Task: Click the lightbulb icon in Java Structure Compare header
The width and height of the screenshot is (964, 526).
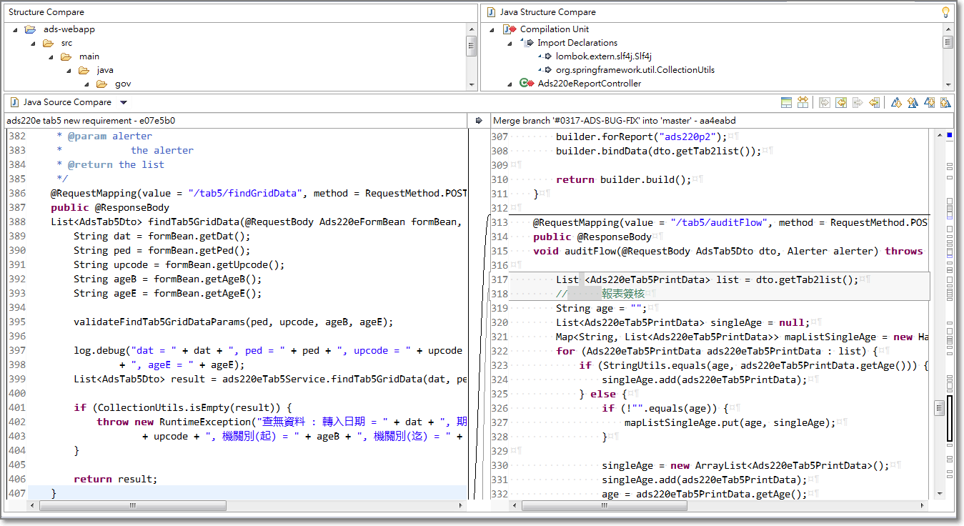Action: coord(945,12)
